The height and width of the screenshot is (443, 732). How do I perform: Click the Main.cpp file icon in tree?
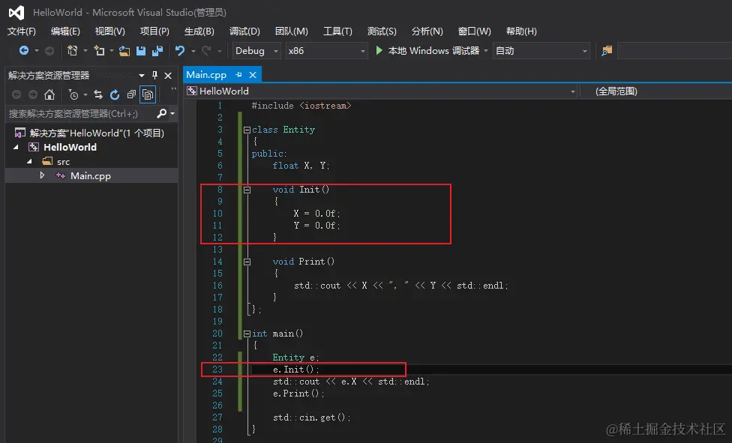point(60,176)
